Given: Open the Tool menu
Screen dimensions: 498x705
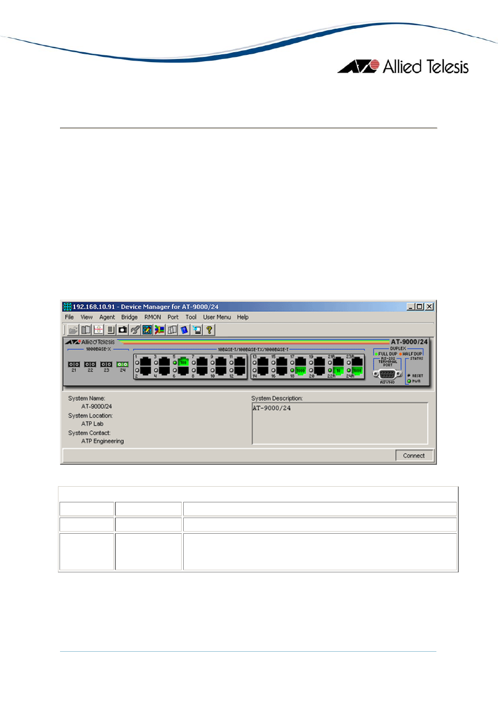Looking at the screenshot, I should [191, 317].
